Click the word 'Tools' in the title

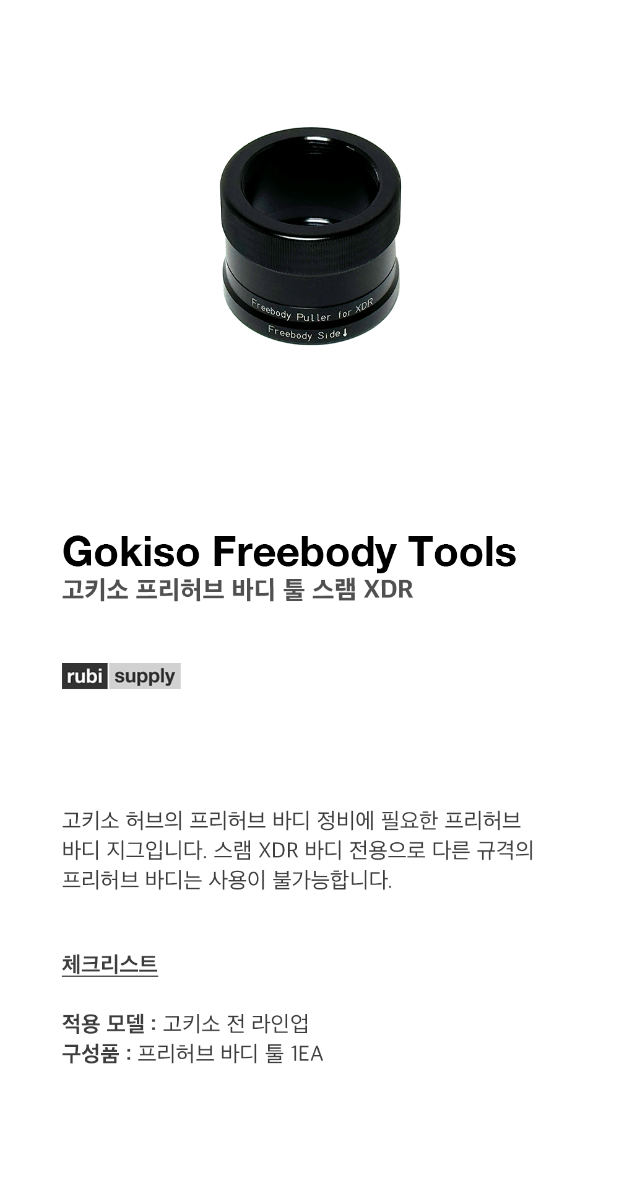coord(462,551)
